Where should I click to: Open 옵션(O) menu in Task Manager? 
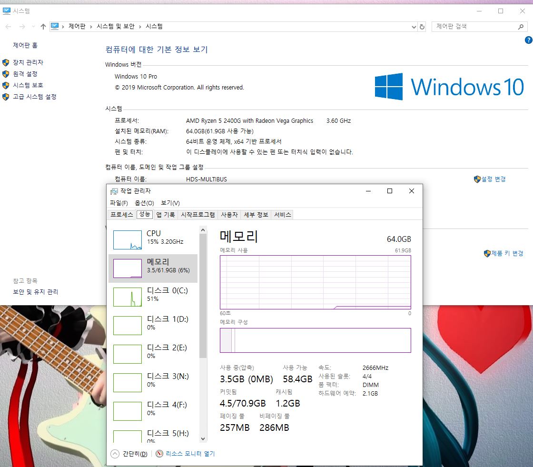click(x=145, y=203)
